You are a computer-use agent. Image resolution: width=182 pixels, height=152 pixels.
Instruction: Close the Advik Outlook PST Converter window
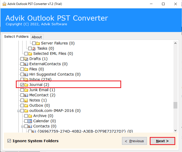(x=175, y=4)
